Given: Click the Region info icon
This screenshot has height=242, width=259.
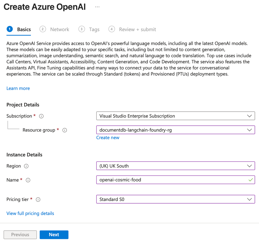Looking at the screenshot, I should coord(26,166).
